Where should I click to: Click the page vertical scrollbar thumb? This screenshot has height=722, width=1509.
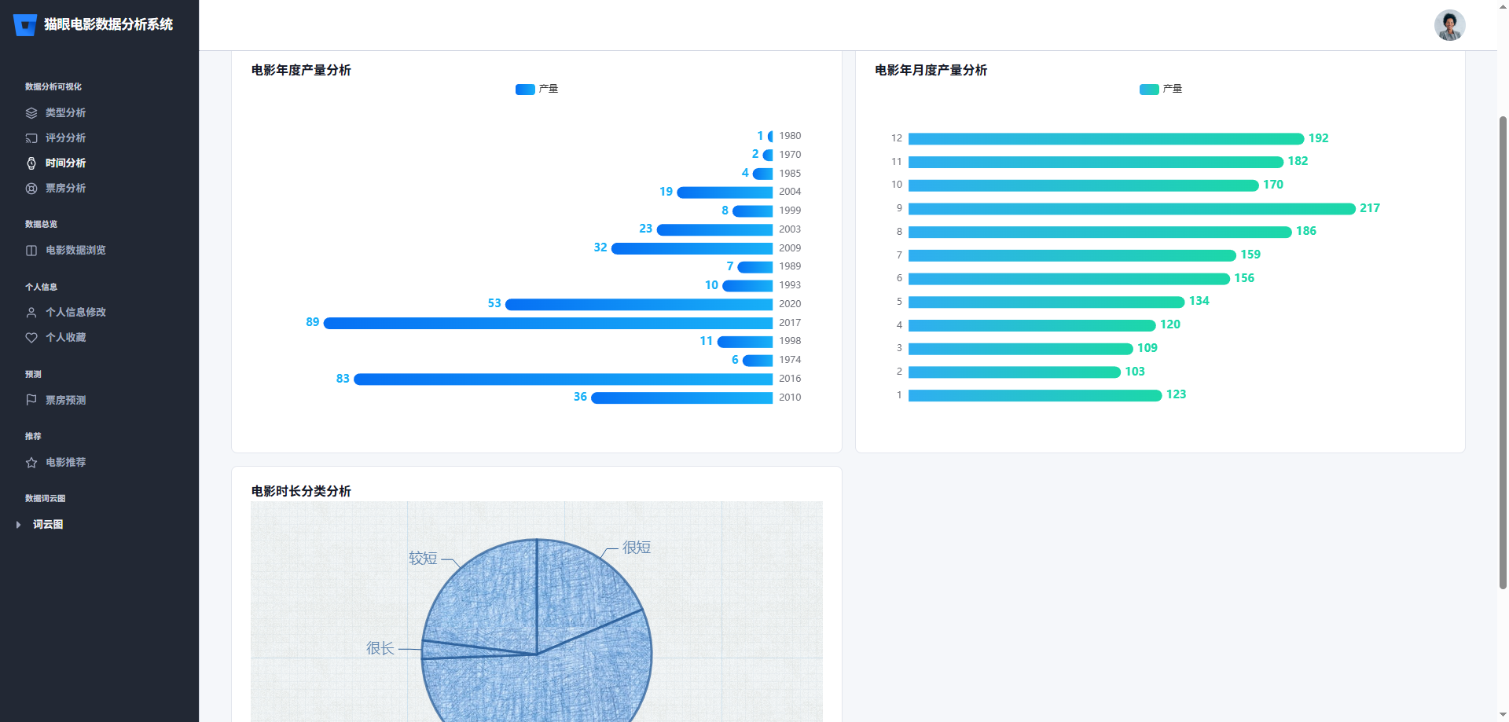pyautogui.click(x=1503, y=352)
